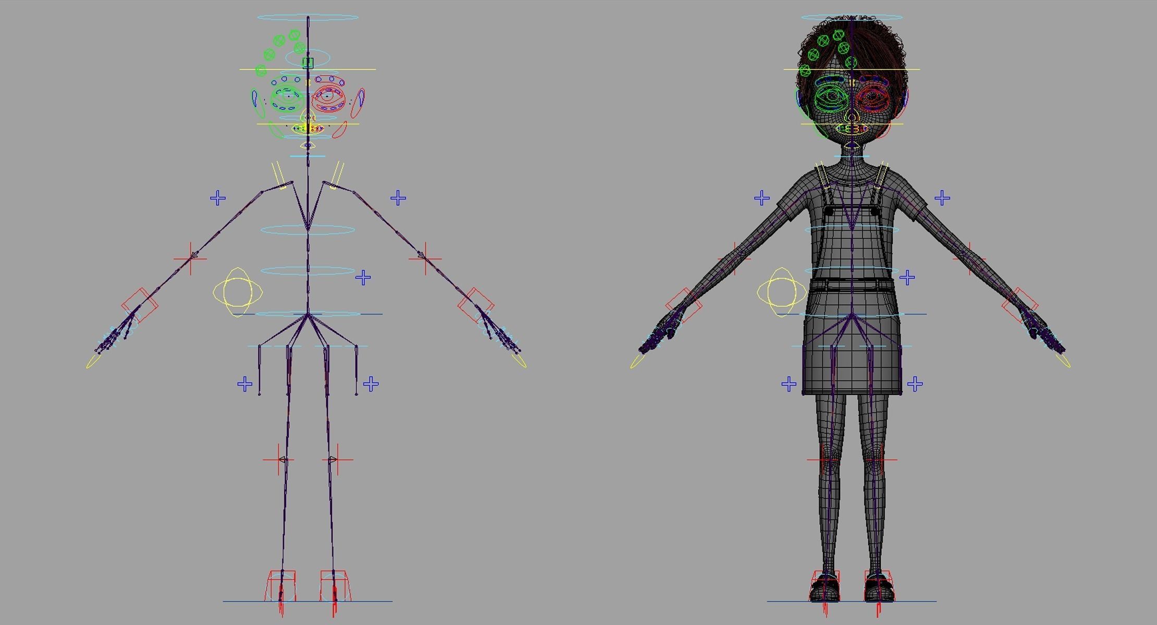Image resolution: width=1157 pixels, height=625 pixels.
Task: Select cyan ellipse above meshed character's hair
Action: coord(852,18)
